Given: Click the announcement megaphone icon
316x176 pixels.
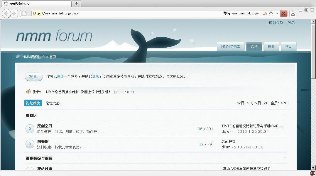Looking at the screenshot, I should [x=28, y=92].
